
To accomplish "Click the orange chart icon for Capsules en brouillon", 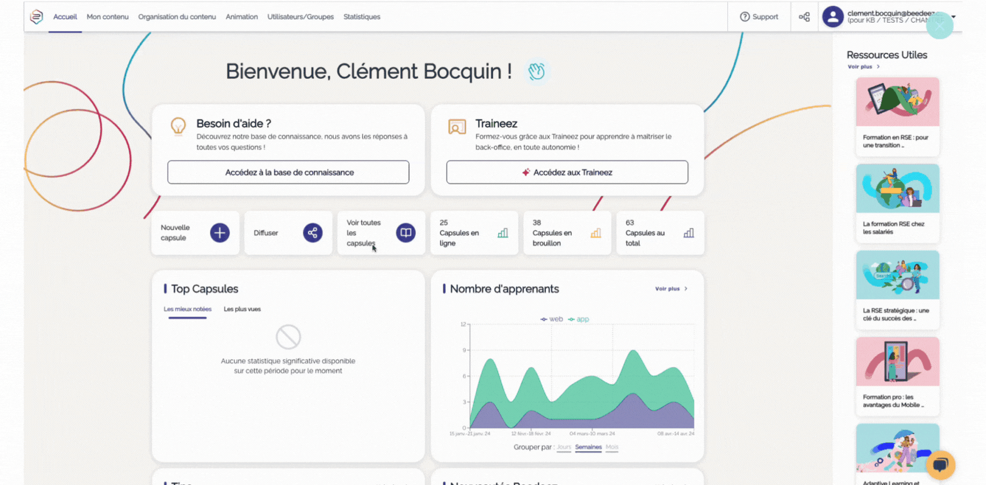I will click(596, 233).
